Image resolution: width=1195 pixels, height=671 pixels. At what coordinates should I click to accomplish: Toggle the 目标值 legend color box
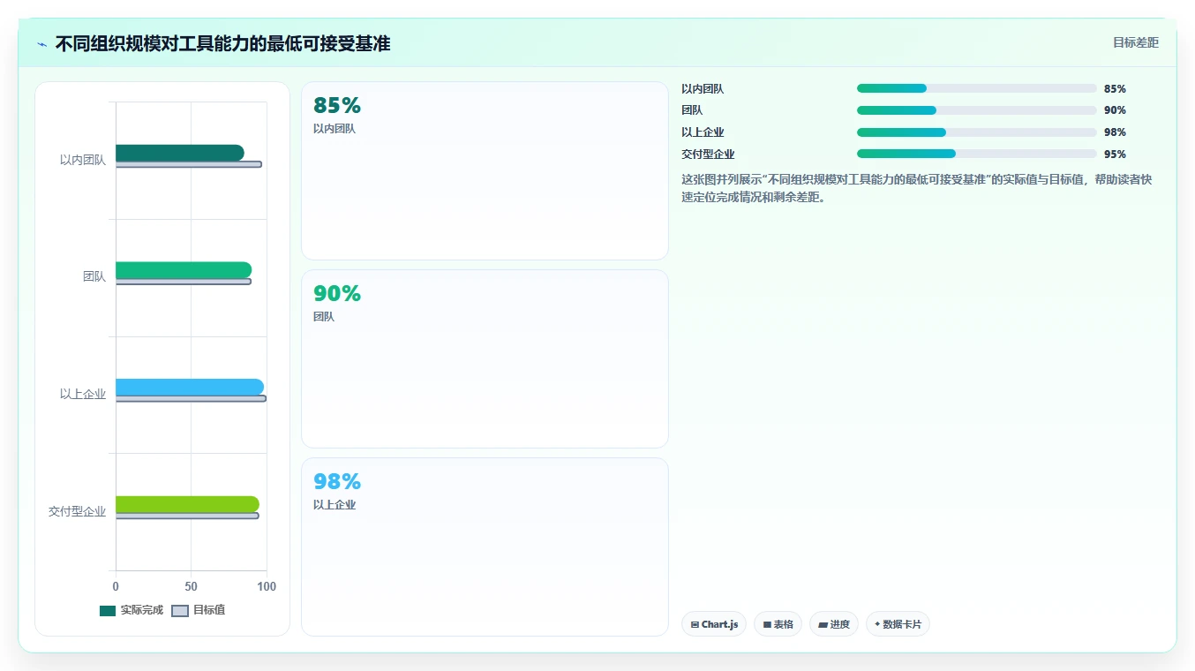180,611
